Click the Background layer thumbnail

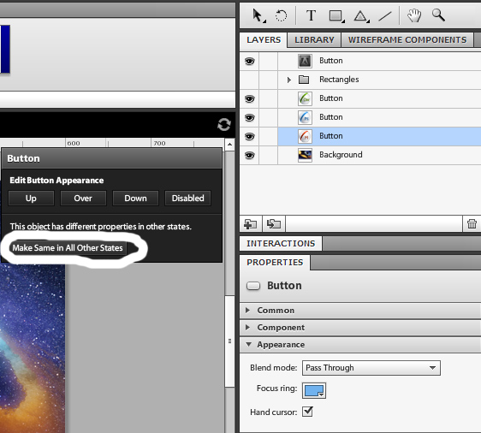[x=305, y=155]
